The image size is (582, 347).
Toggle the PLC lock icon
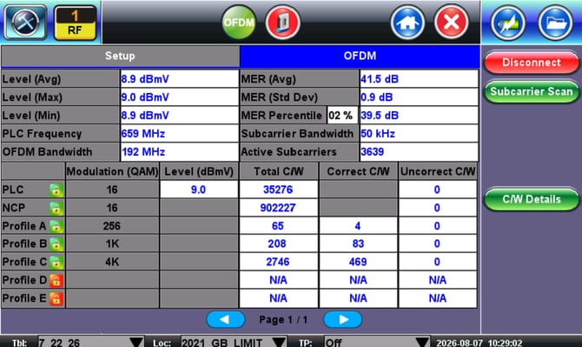click(x=56, y=190)
